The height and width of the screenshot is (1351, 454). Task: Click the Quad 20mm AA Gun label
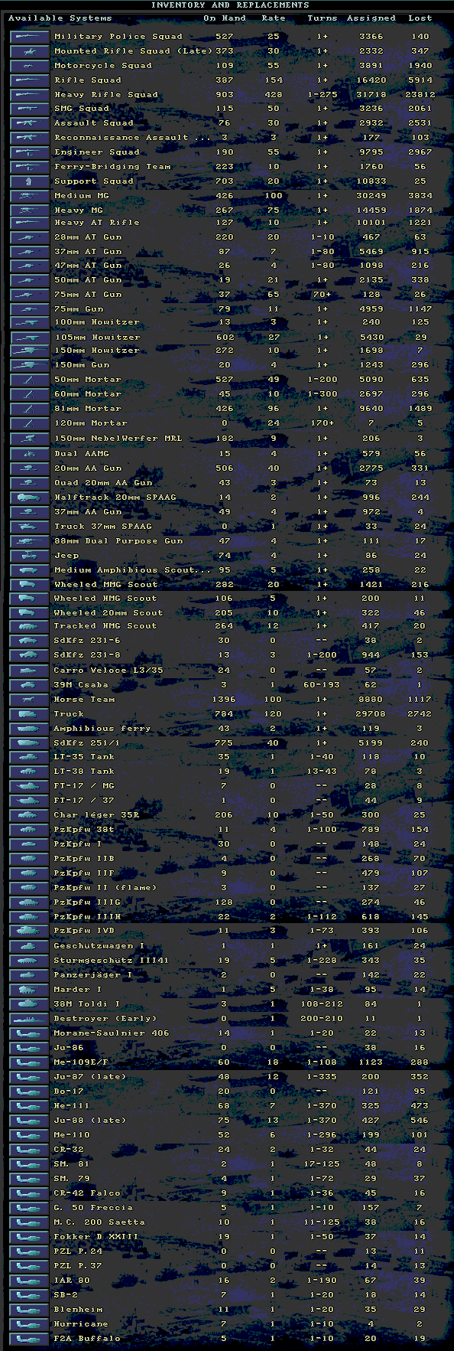click(x=103, y=483)
